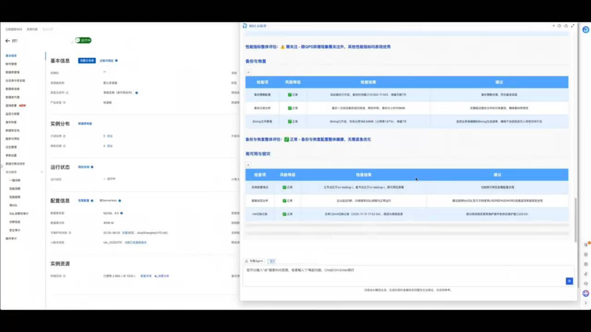Click the sidebar icon with orange badge
The width and height of the screenshot is (591, 332).
click(x=586, y=244)
